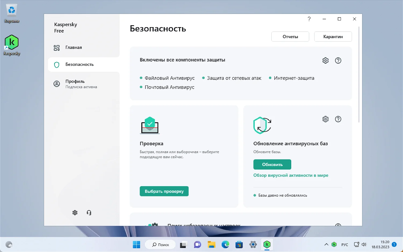This screenshot has height=252, width=403.
Task: Open help for protection components card
Action: click(338, 60)
